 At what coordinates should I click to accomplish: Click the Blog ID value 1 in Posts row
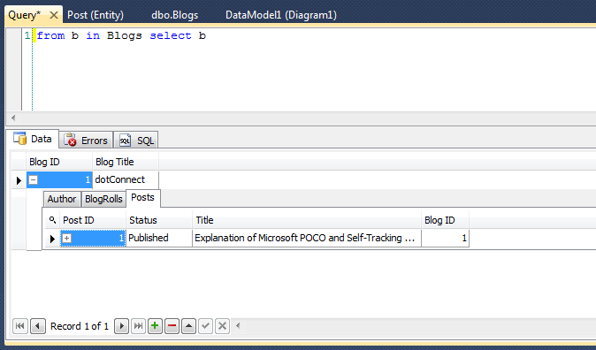coord(445,239)
